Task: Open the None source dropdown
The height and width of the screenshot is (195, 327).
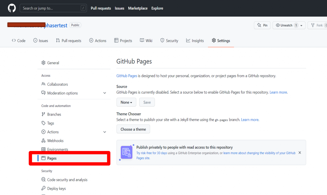Action: click(x=126, y=102)
